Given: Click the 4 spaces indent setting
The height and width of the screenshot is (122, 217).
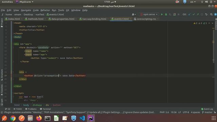Looking at the screenshot, I should pos(195,112).
